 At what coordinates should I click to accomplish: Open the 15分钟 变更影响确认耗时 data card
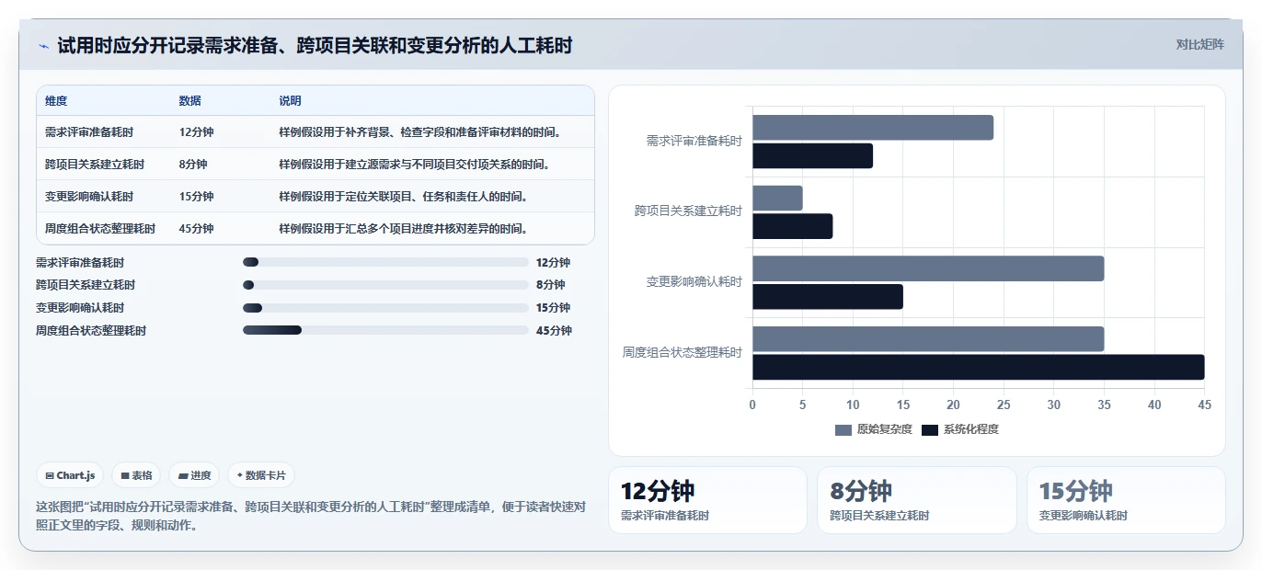1126,500
